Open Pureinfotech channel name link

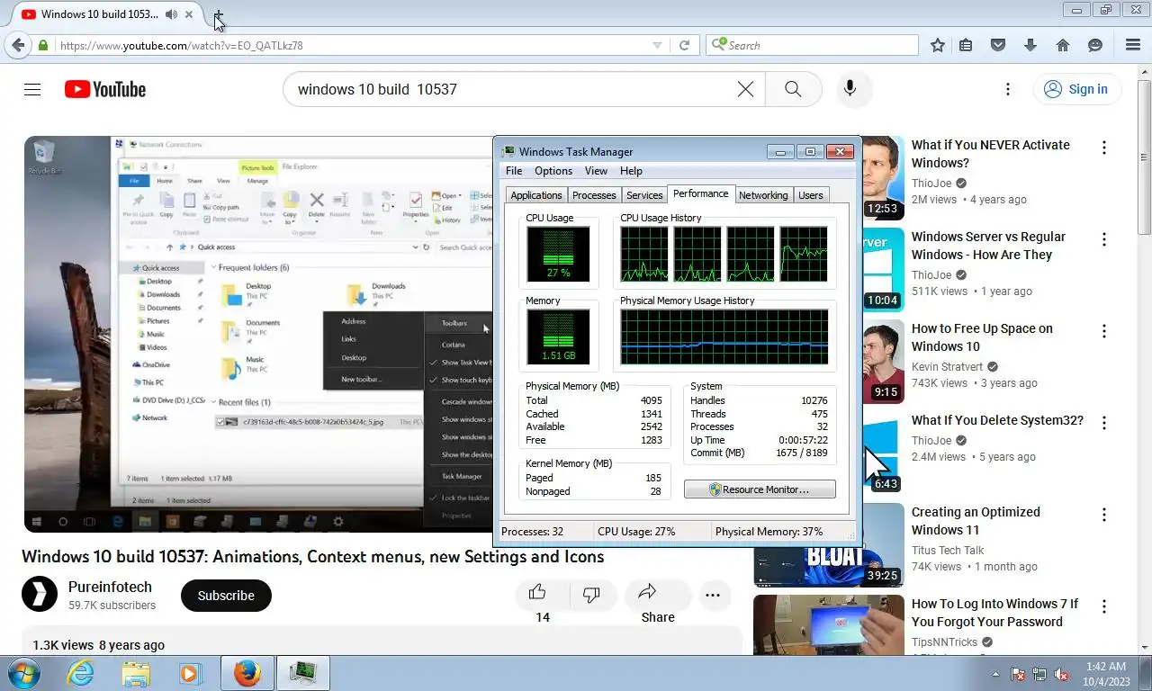[x=110, y=587]
